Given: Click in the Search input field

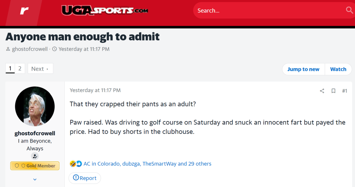Looking at the screenshot, I should tap(267, 11).
